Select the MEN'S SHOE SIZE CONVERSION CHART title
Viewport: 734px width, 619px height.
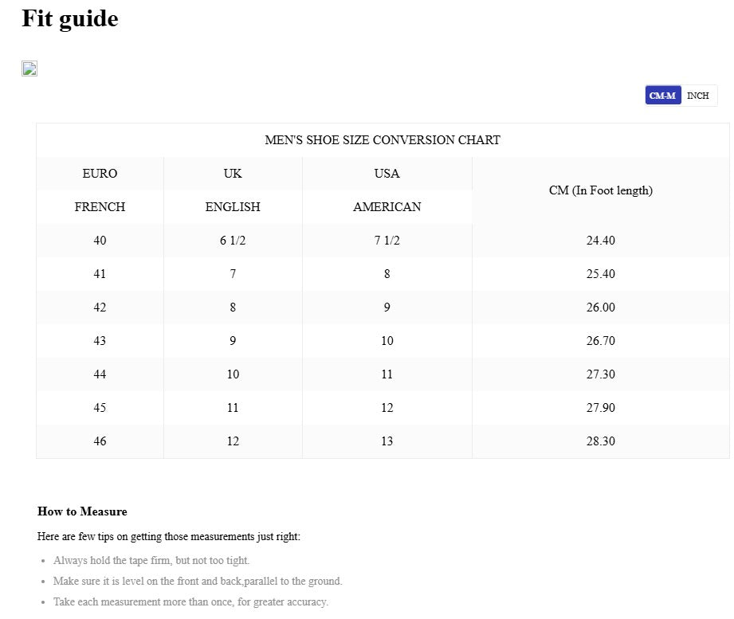383,140
